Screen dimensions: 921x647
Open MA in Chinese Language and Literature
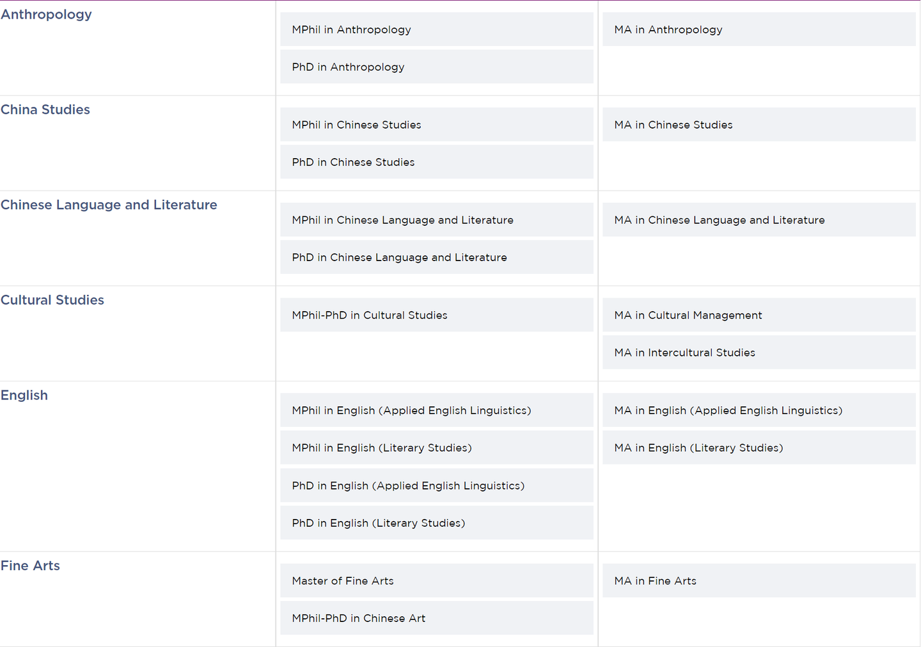click(759, 220)
